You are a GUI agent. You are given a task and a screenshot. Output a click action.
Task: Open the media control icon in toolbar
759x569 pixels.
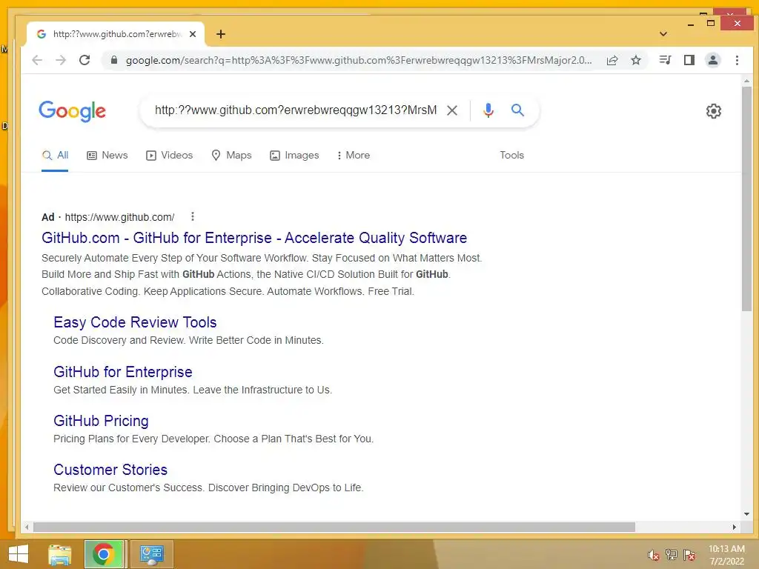[x=665, y=60]
